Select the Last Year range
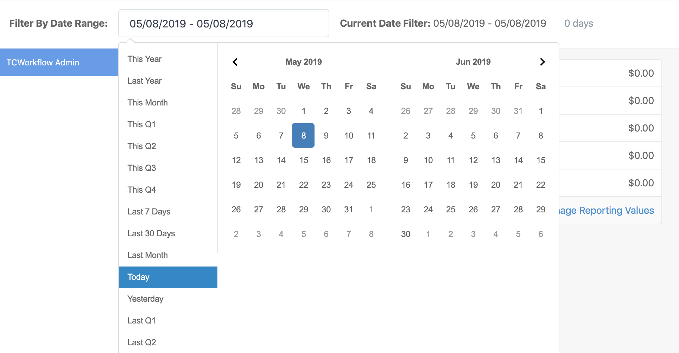Image resolution: width=679 pixels, height=353 pixels. tap(168, 81)
